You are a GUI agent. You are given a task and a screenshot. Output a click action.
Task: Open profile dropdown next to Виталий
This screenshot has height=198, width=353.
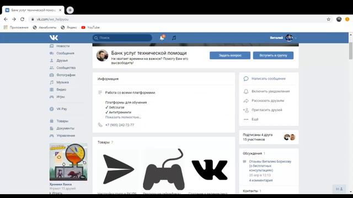point(296,38)
